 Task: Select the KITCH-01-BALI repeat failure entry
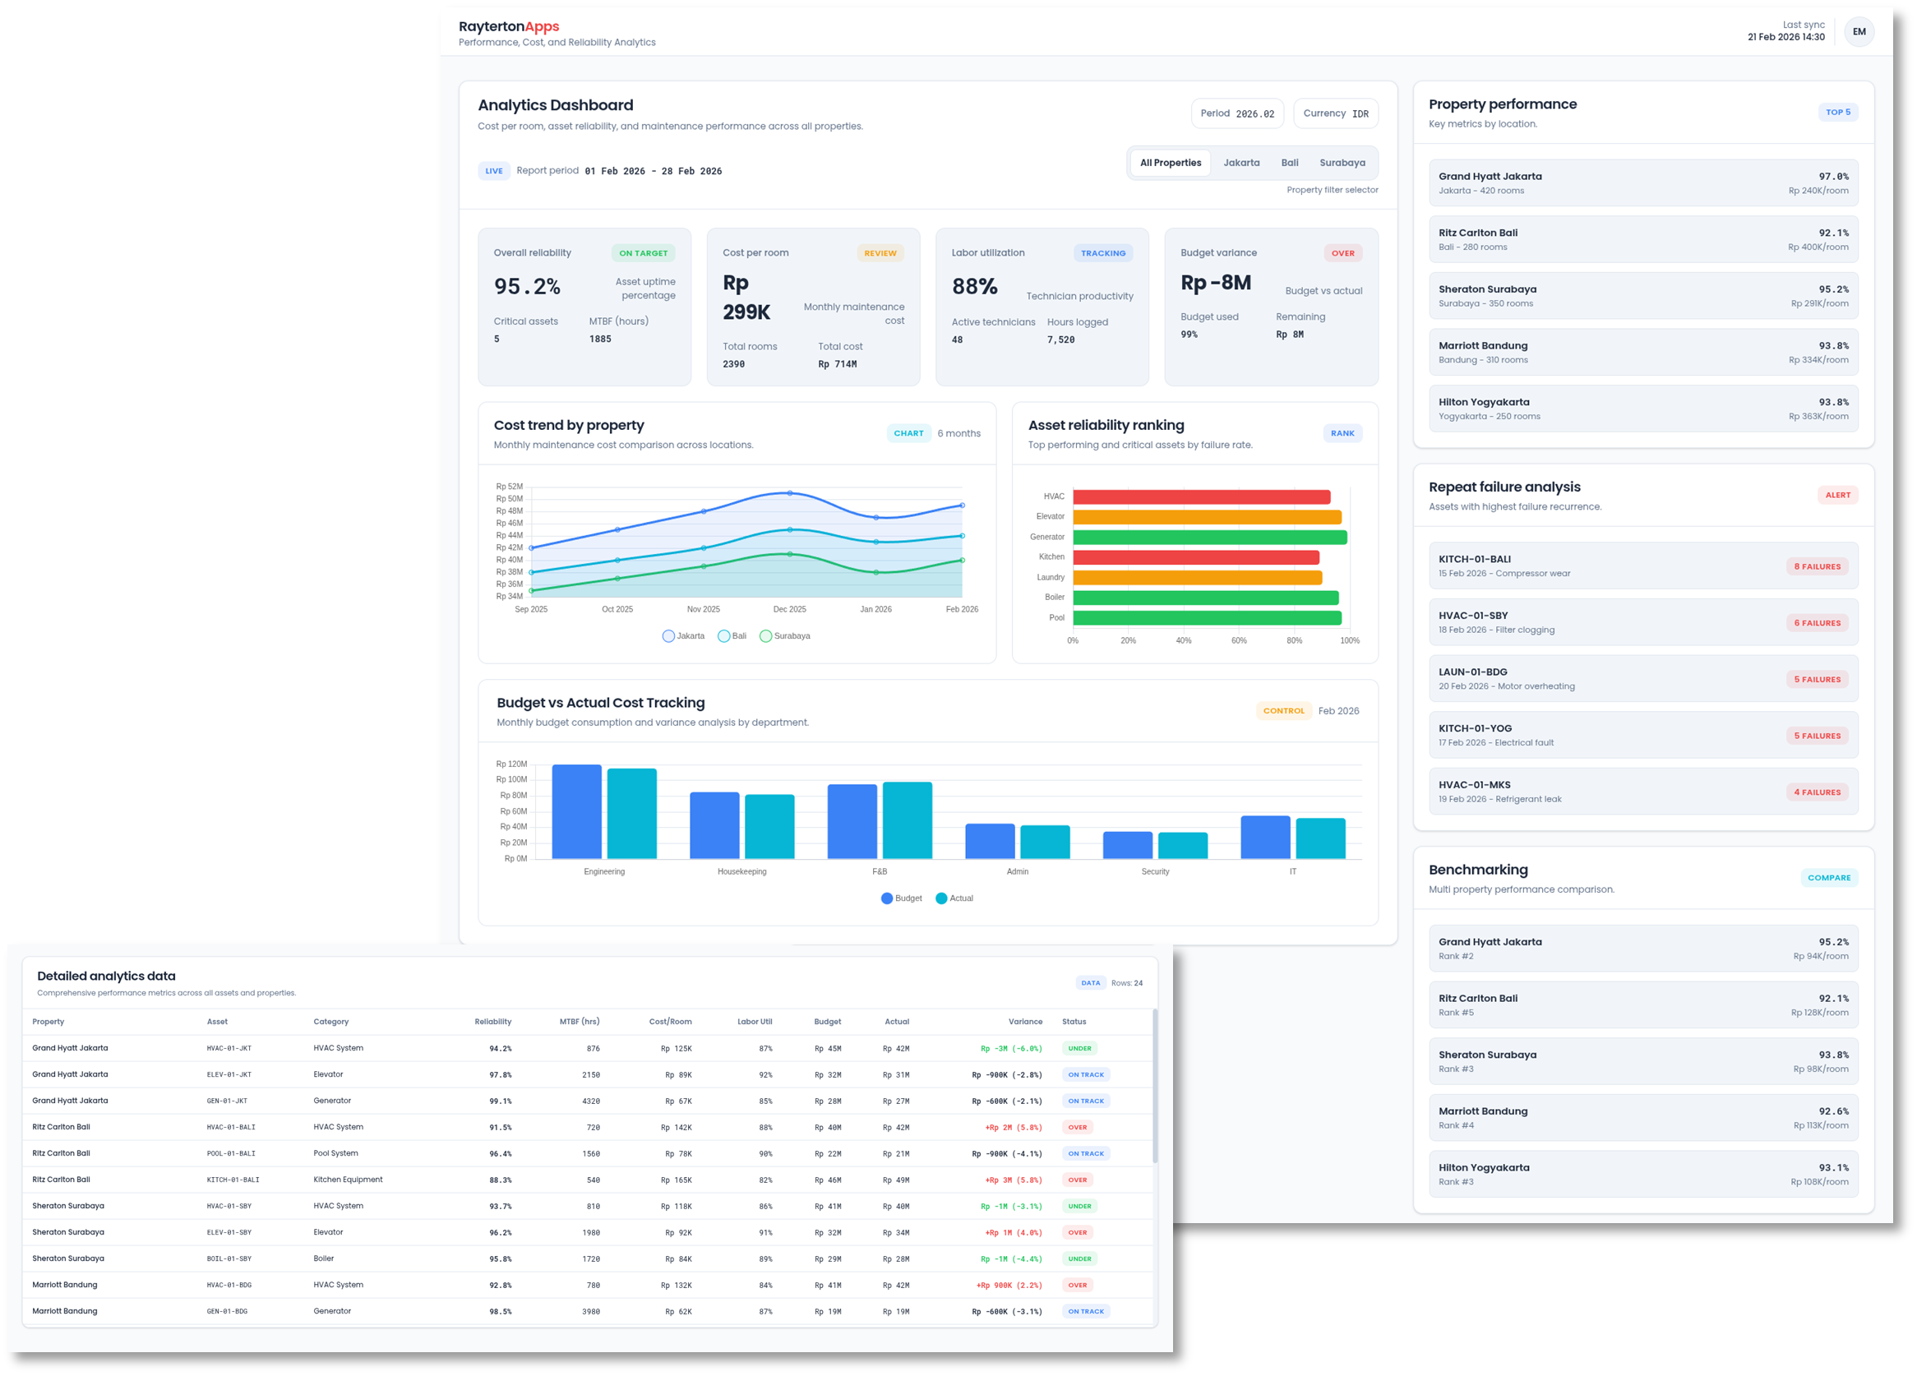pyautogui.click(x=1642, y=566)
